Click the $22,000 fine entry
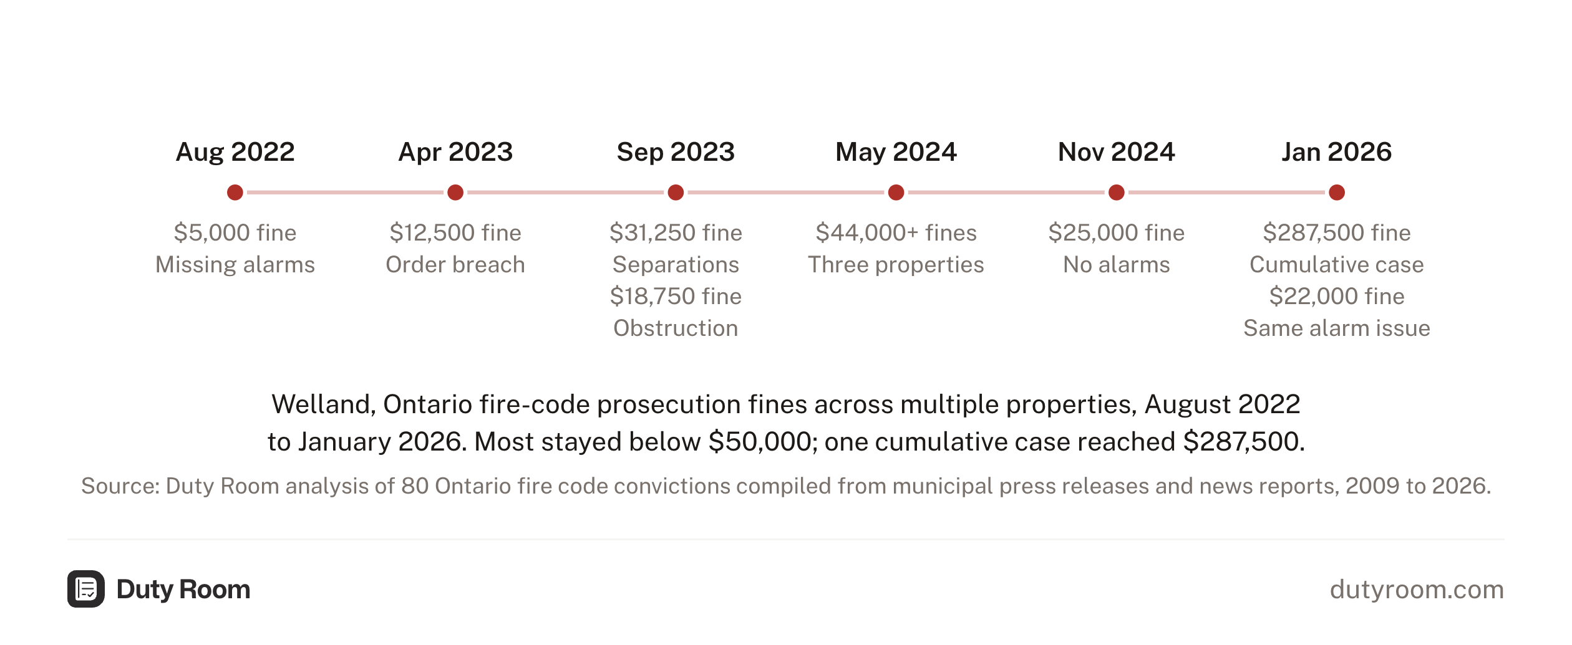 [1337, 297]
